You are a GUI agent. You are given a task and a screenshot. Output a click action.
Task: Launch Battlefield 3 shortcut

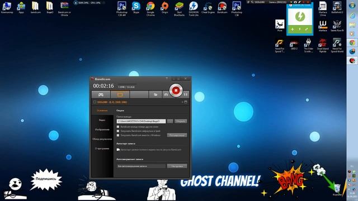click(x=337, y=8)
